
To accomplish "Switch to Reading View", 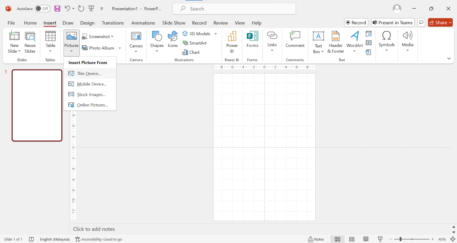I will (x=366, y=239).
